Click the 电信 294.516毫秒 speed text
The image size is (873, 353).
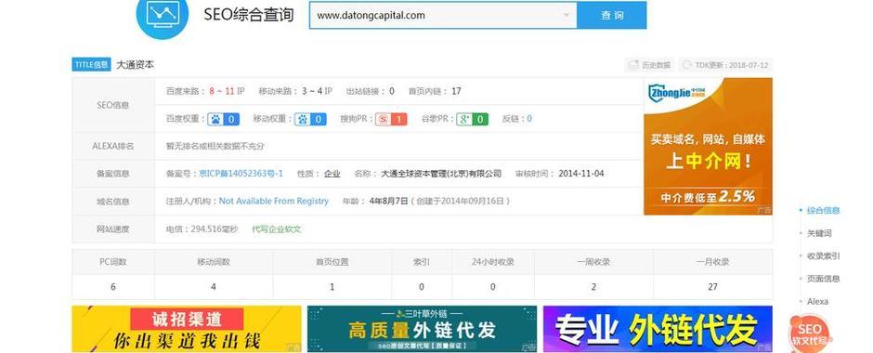[202, 229]
